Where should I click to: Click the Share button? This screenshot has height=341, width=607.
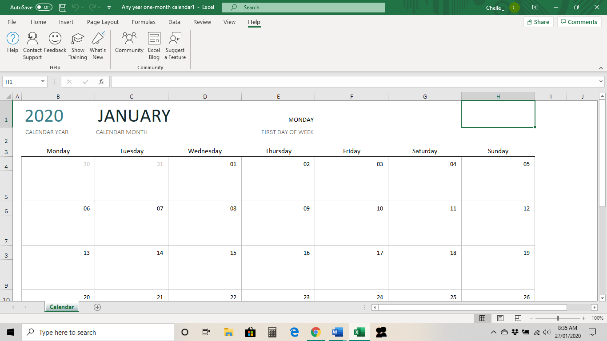tap(538, 21)
